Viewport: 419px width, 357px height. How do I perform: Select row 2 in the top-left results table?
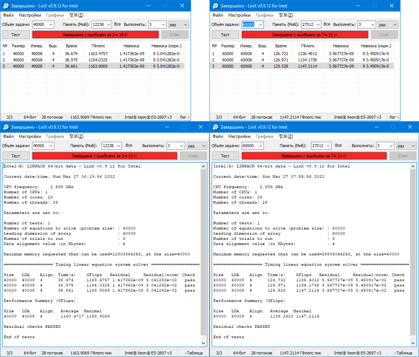pyautogui.click(x=92, y=60)
